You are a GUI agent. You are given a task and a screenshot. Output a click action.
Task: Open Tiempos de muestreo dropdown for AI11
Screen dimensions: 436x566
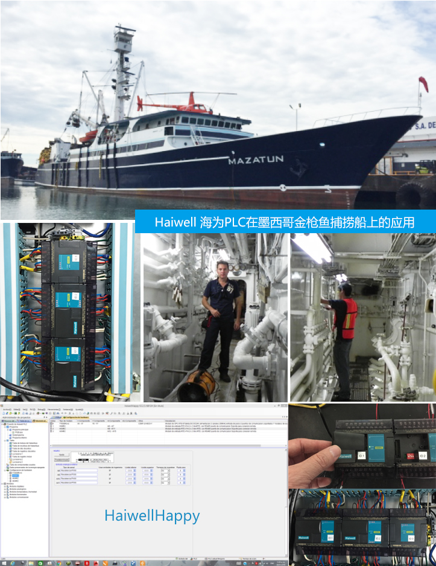[x=165, y=483]
